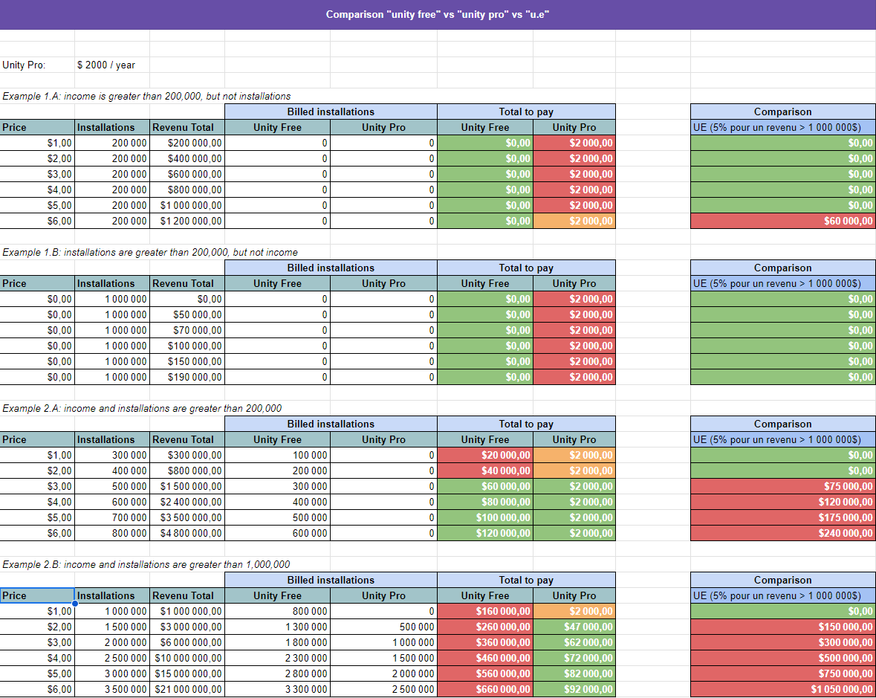The image size is (876, 698).
Task: Select the '$ 2000 / year' cell
Action: pyautogui.click(x=112, y=65)
